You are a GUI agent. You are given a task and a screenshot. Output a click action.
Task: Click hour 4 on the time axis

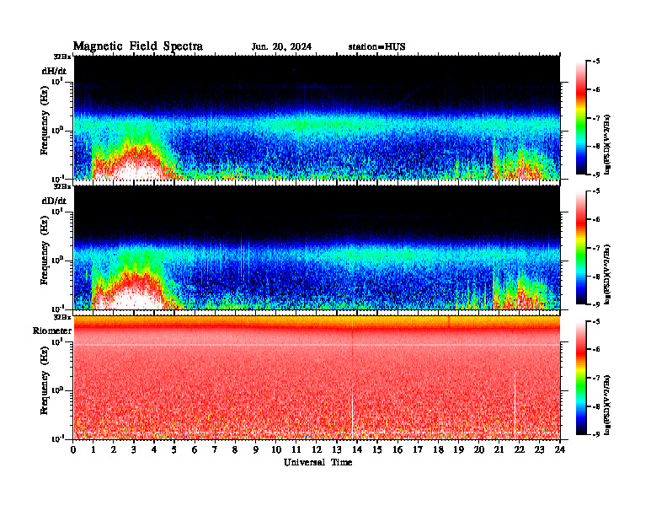(x=154, y=449)
